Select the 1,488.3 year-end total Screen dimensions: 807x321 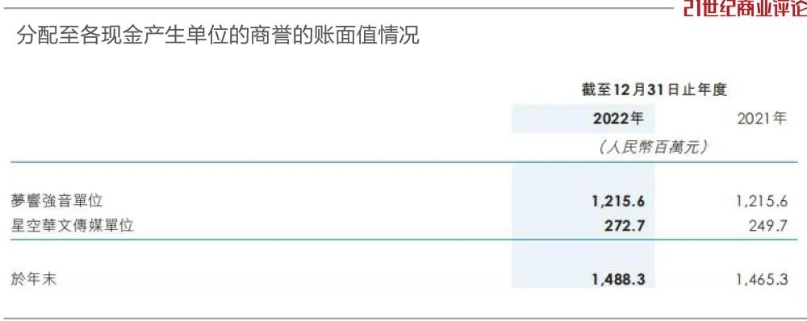coord(618,279)
